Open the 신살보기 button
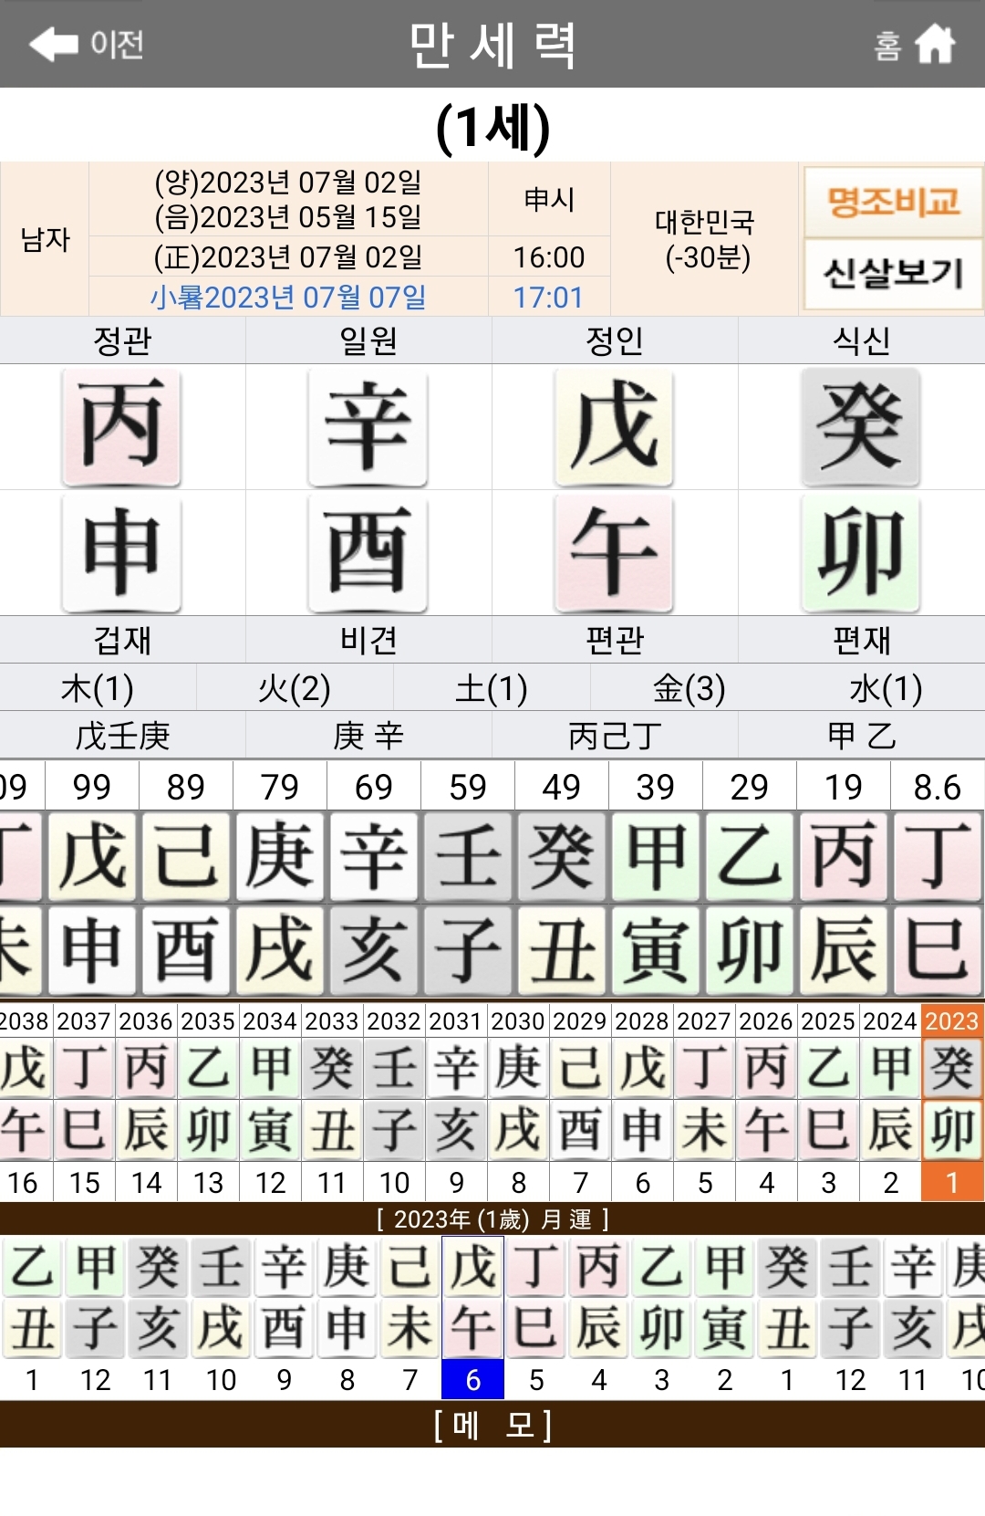 coord(893,273)
